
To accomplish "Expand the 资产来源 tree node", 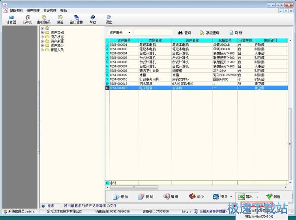I will 42,41.
